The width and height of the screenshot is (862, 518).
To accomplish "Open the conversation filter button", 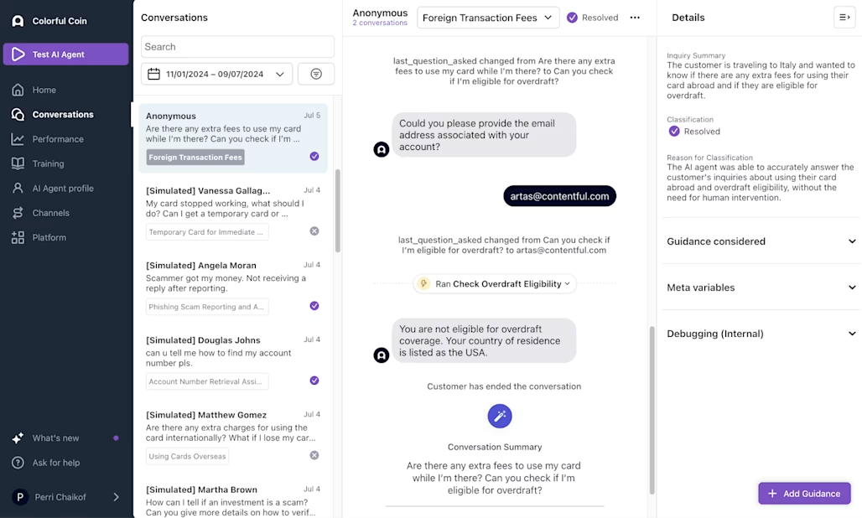I will pyautogui.click(x=316, y=74).
